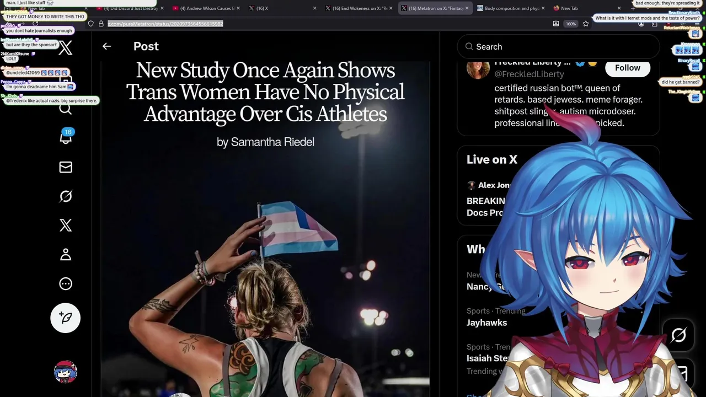Open the X home logo in sidebar

coord(65,48)
